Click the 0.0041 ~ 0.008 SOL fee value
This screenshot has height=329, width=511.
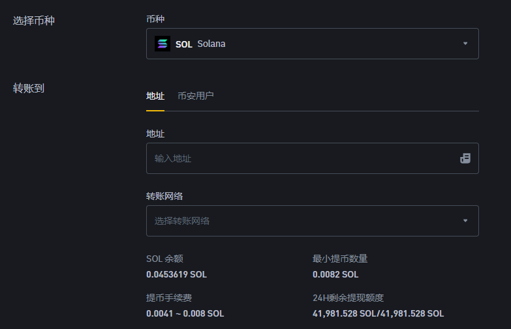click(x=185, y=313)
